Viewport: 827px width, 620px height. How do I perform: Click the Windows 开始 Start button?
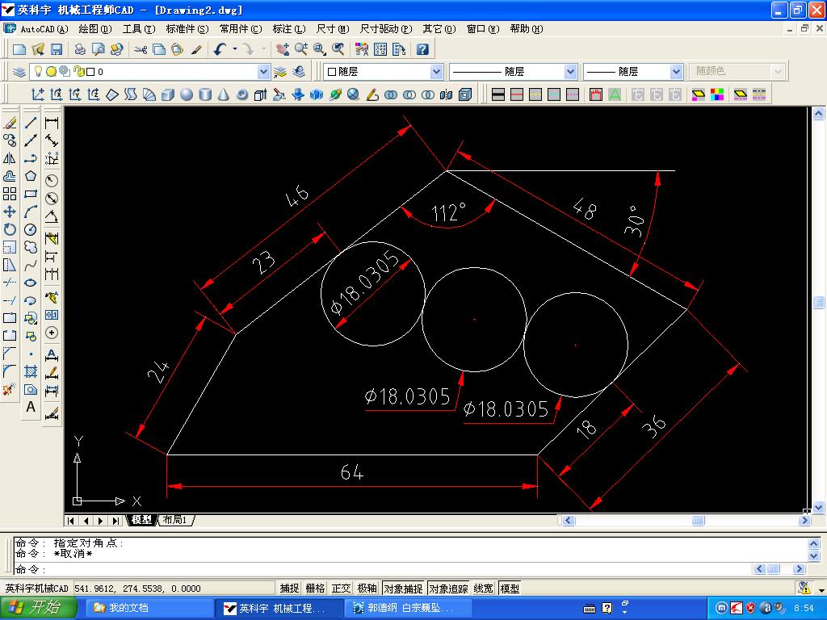(x=38, y=608)
